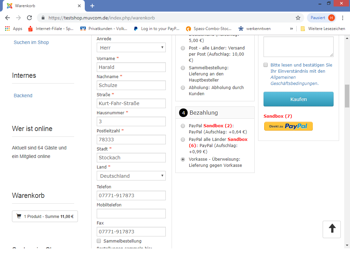This screenshot has height=262, width=350.
Task: Open the Backend link in the sidebar
Action: [23, 96]
